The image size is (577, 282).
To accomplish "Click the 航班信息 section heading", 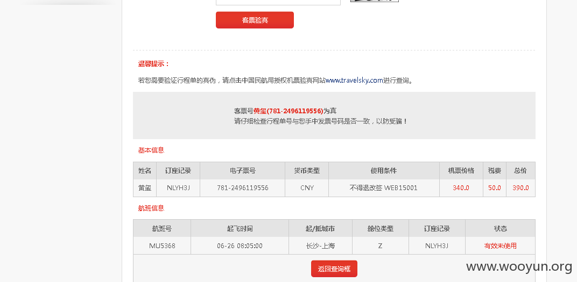I will [151, 208].
